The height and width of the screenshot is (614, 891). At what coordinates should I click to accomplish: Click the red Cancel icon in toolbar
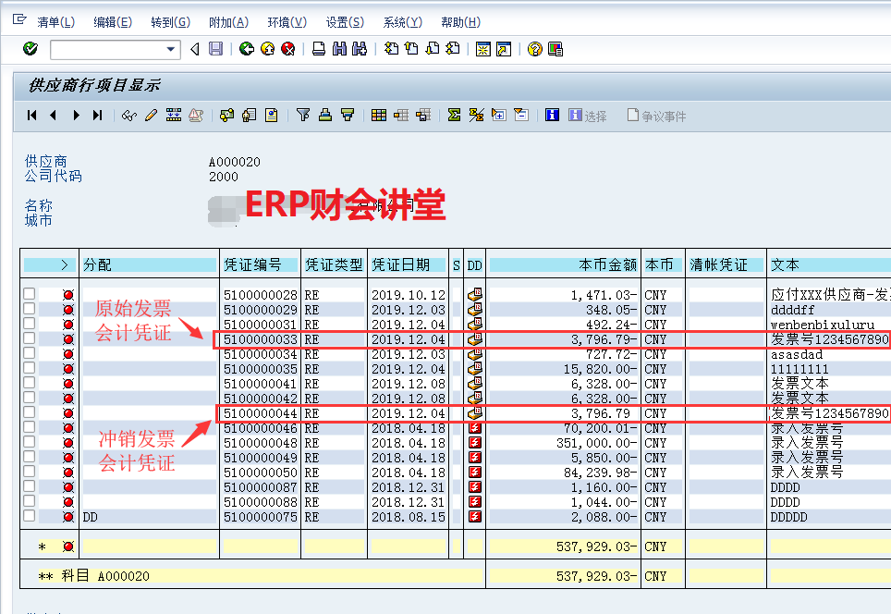(x=288, y=49)
